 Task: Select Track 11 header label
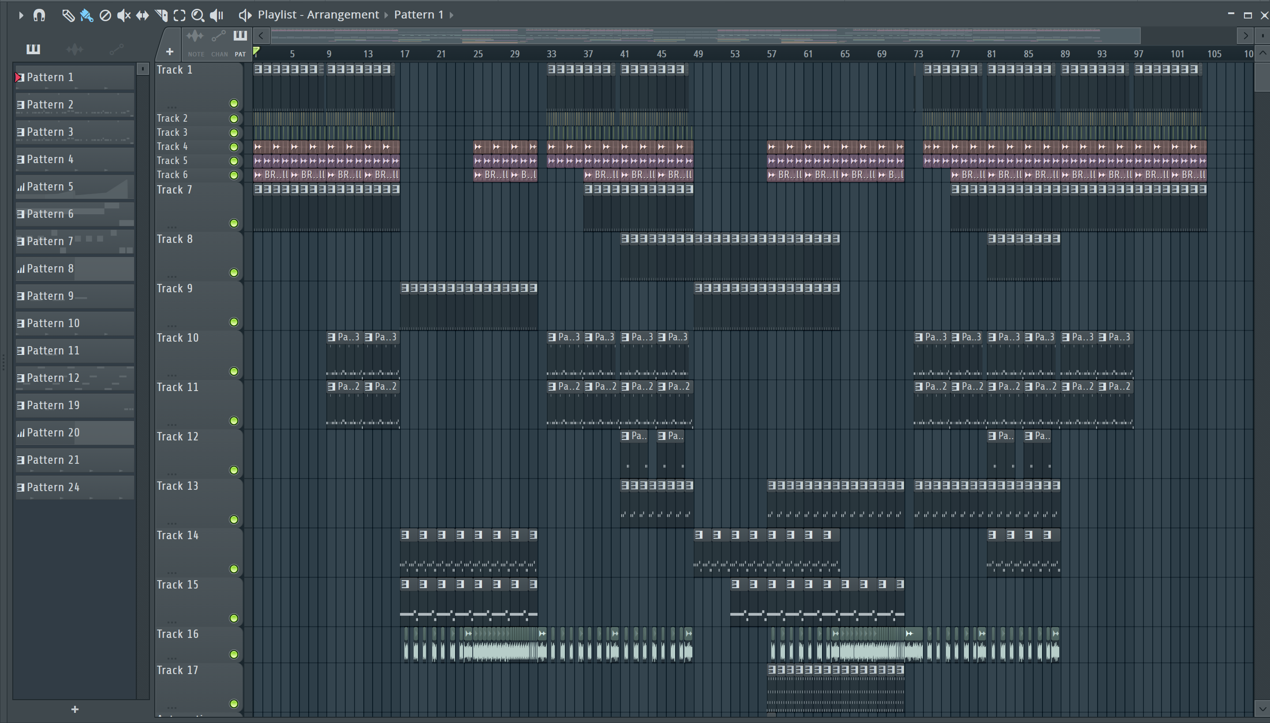pyautogui.click(x=177, y=387)
